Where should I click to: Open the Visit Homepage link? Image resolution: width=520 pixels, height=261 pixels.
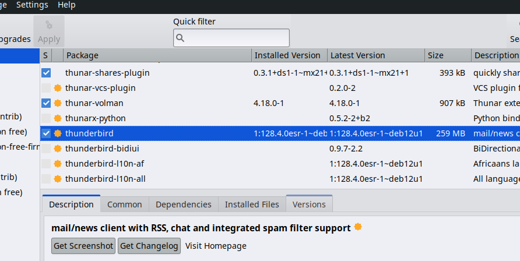click(x=216, y=246)
